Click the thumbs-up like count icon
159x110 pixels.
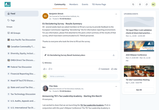pos(44,69)
